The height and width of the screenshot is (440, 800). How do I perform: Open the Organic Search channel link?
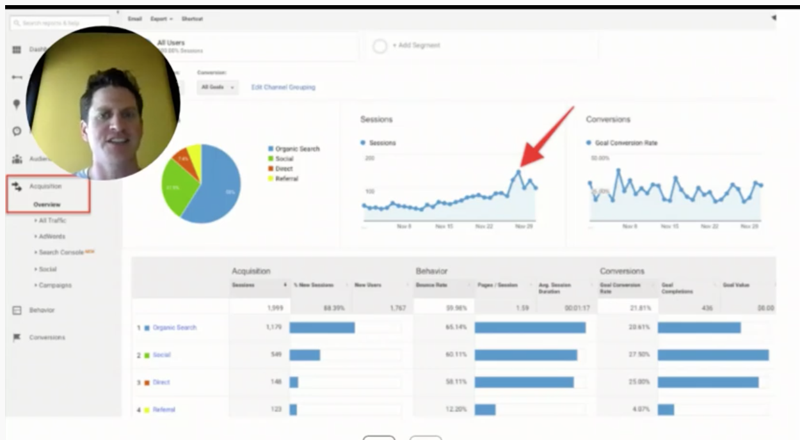tap(175, 327)
